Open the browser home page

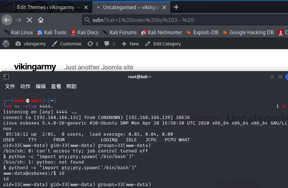pos(41,20)
